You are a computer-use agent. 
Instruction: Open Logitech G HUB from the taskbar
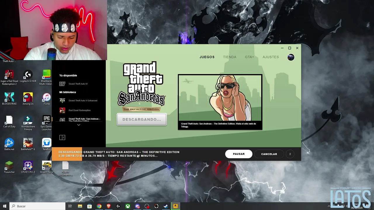click(118, 206)
